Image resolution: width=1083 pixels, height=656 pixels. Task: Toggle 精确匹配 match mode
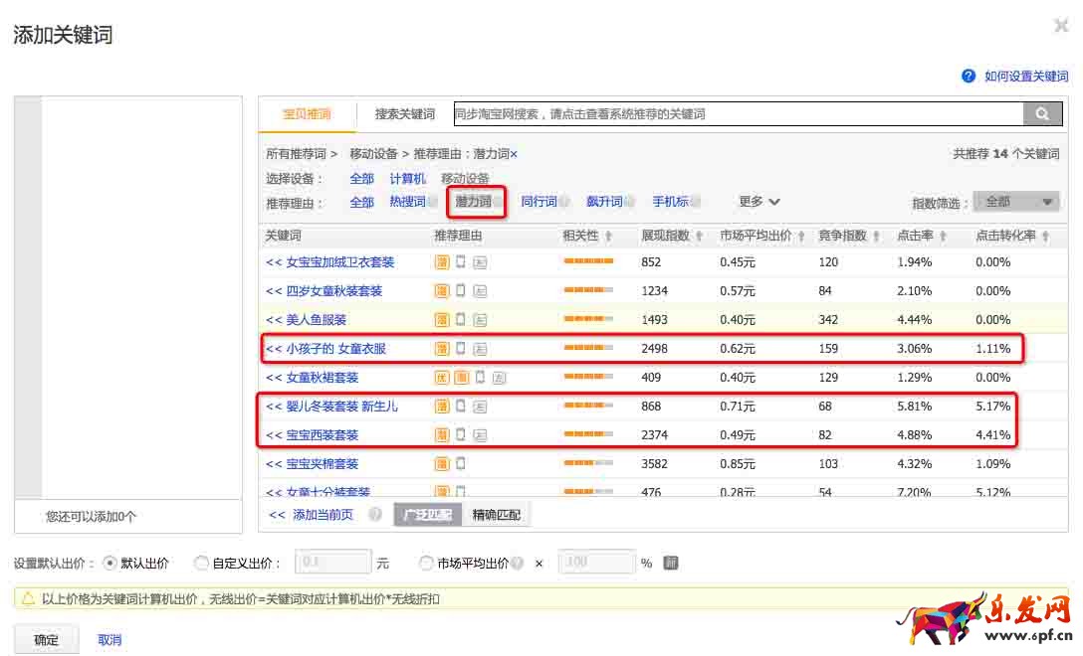pos(498,515)
